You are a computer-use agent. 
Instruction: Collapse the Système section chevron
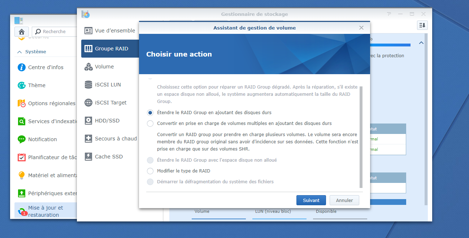coord(19,52)
